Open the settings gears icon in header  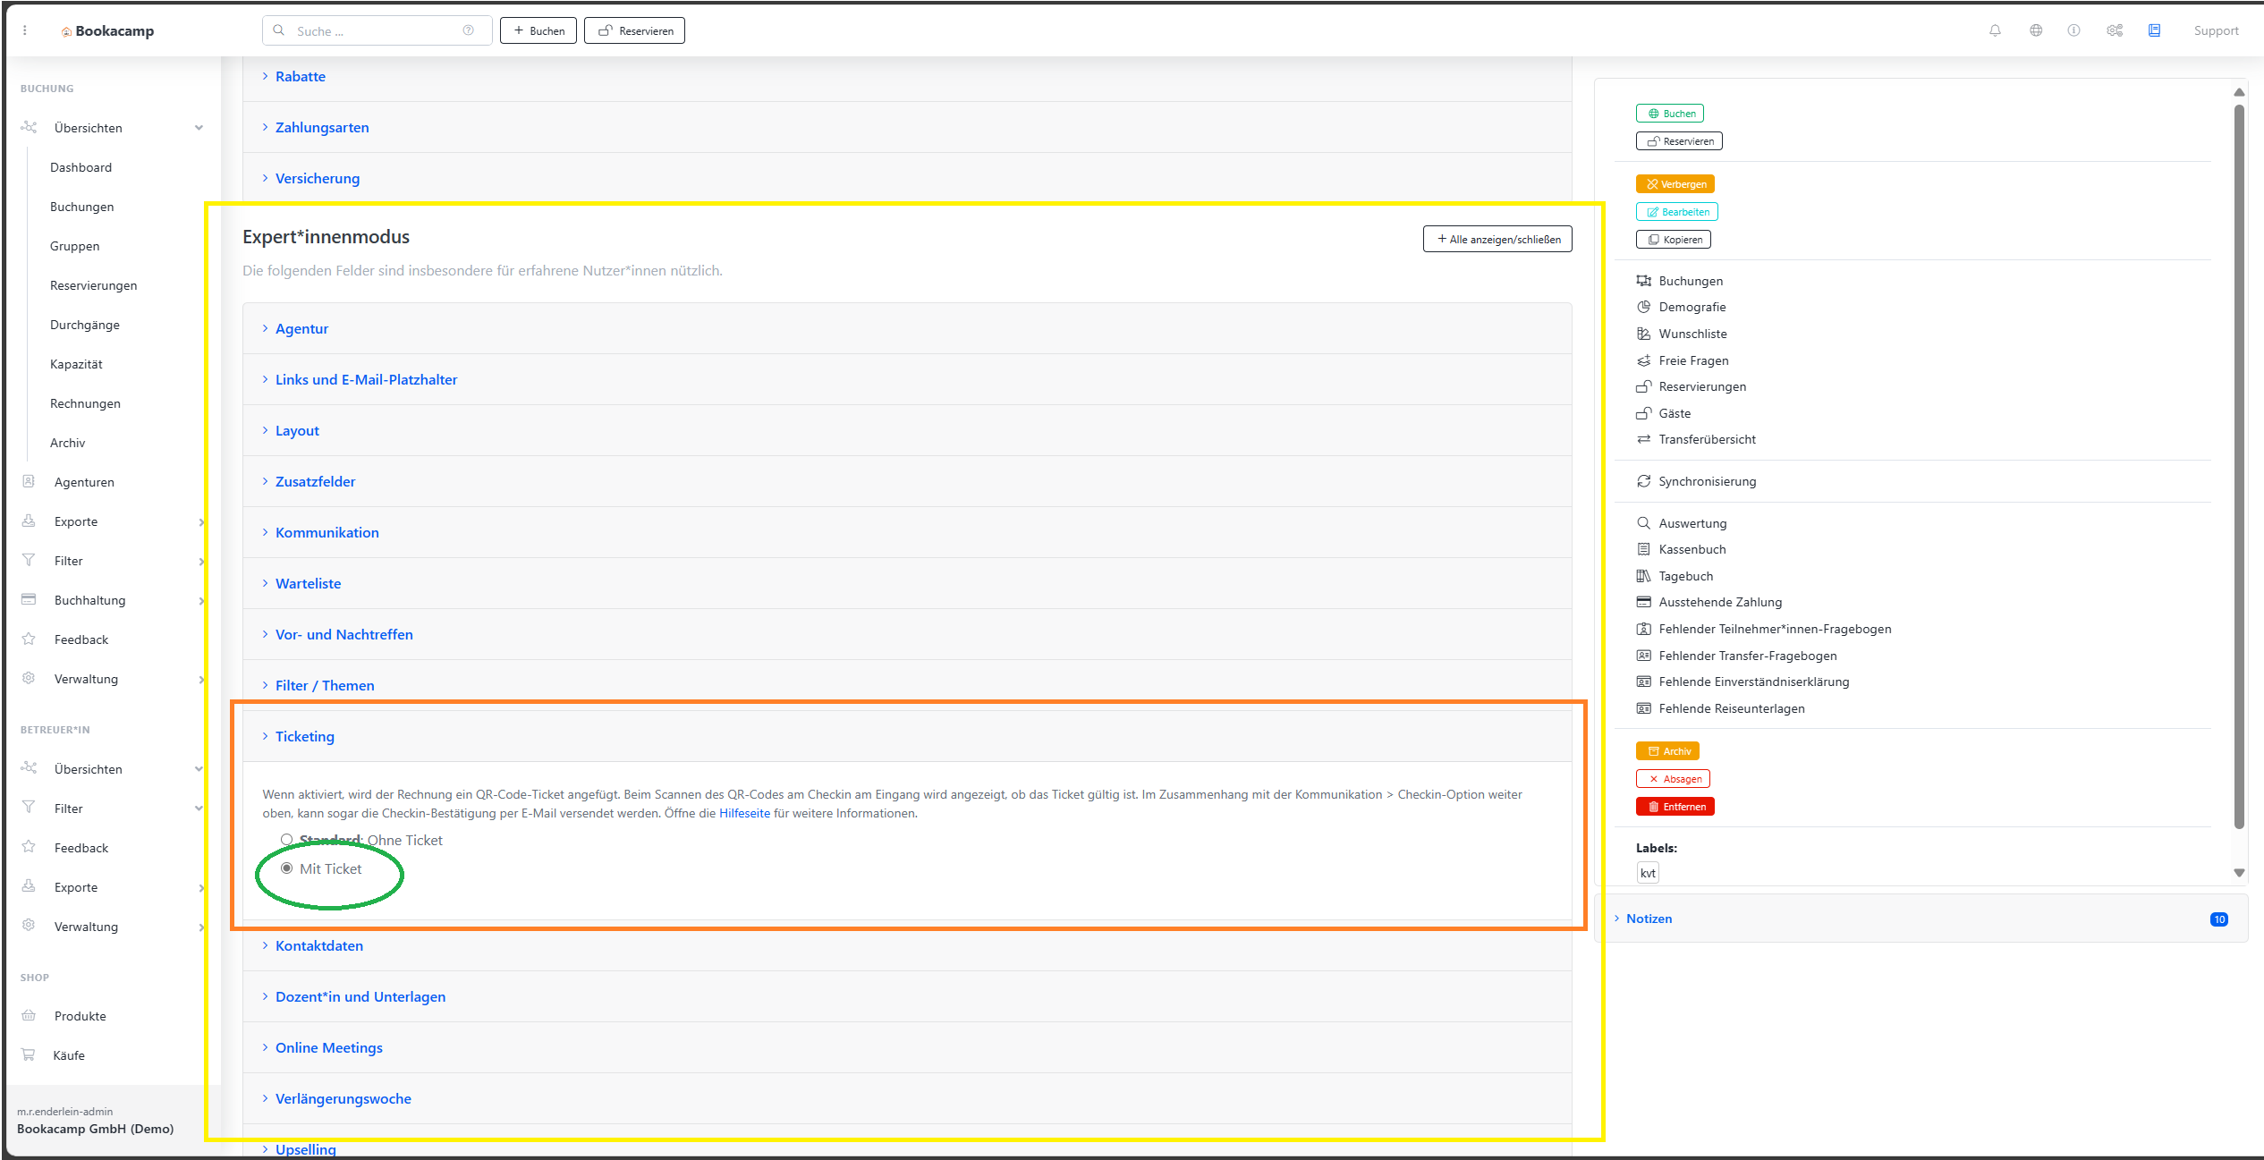click(x=2115, y=30)
